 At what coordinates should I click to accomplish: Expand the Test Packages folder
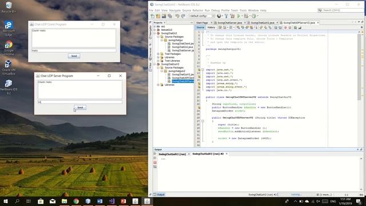pos(158,54)
